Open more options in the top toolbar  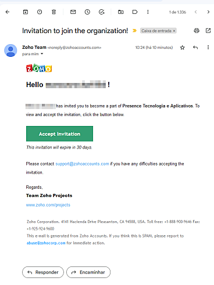pyautogui.click(x=148, y=12)
